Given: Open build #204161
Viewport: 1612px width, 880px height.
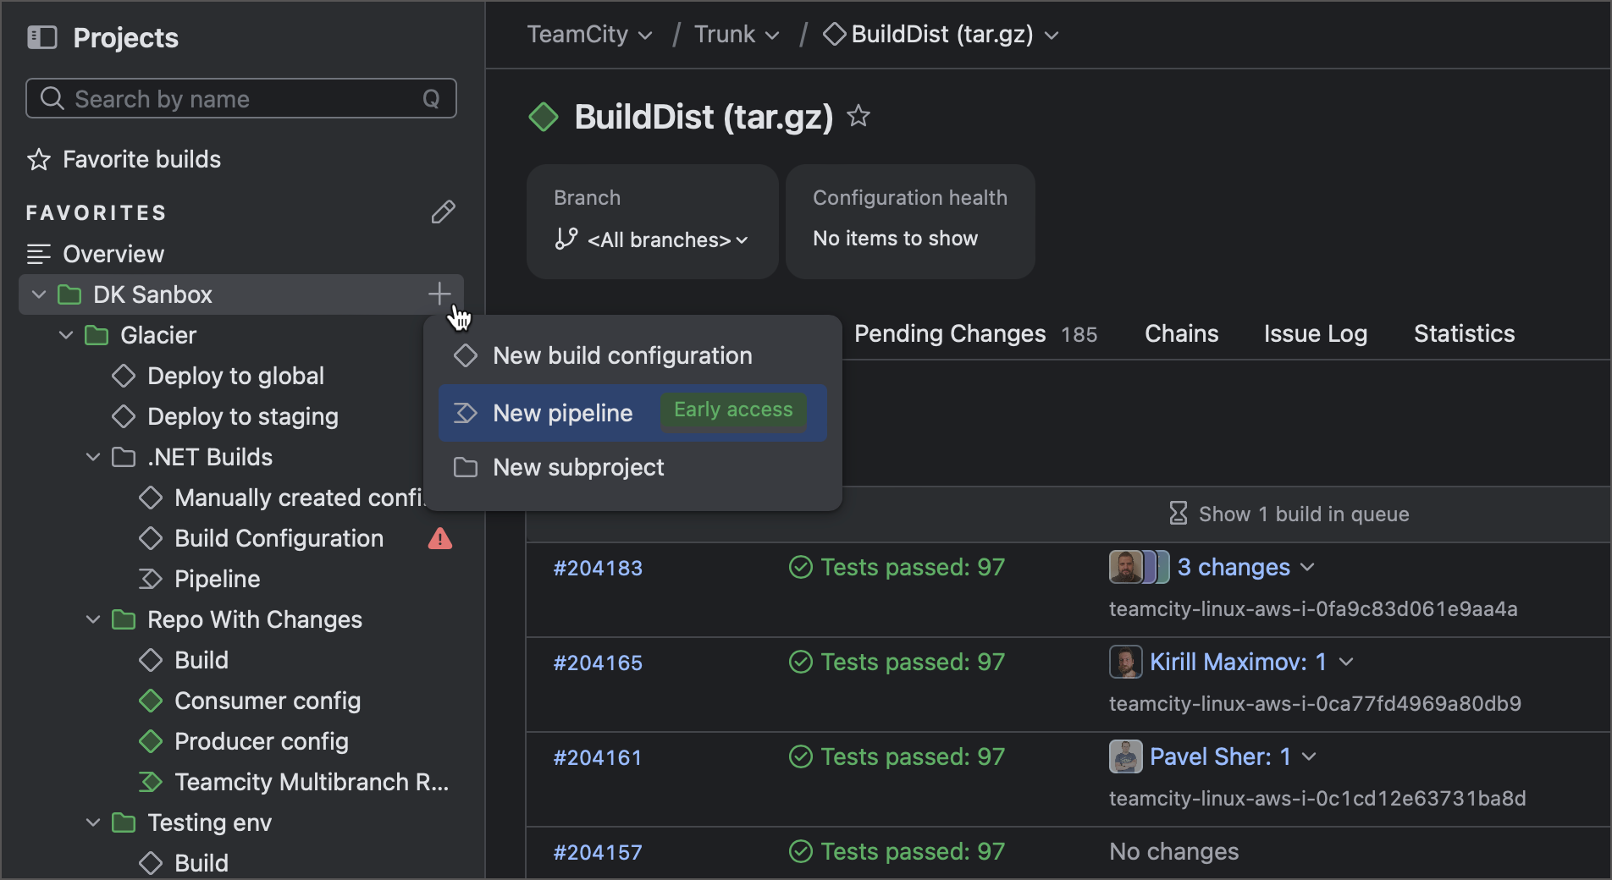Looking at the screenshot, I should 598,757.
